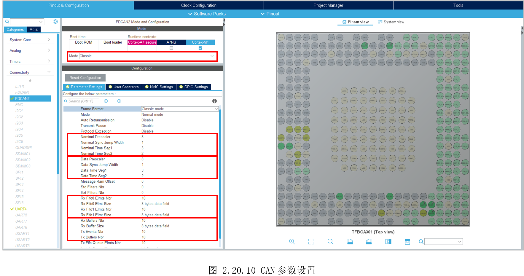Open the gear settings icon in the categories panel
524x276 pixels.
coord(55,22)
